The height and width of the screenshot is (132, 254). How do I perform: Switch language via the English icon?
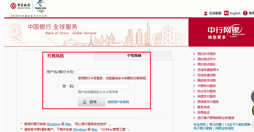226,13
